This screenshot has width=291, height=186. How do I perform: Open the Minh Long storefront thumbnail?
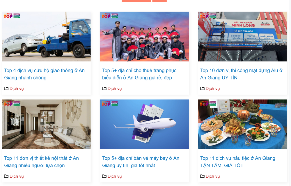[x=242, y=37]
